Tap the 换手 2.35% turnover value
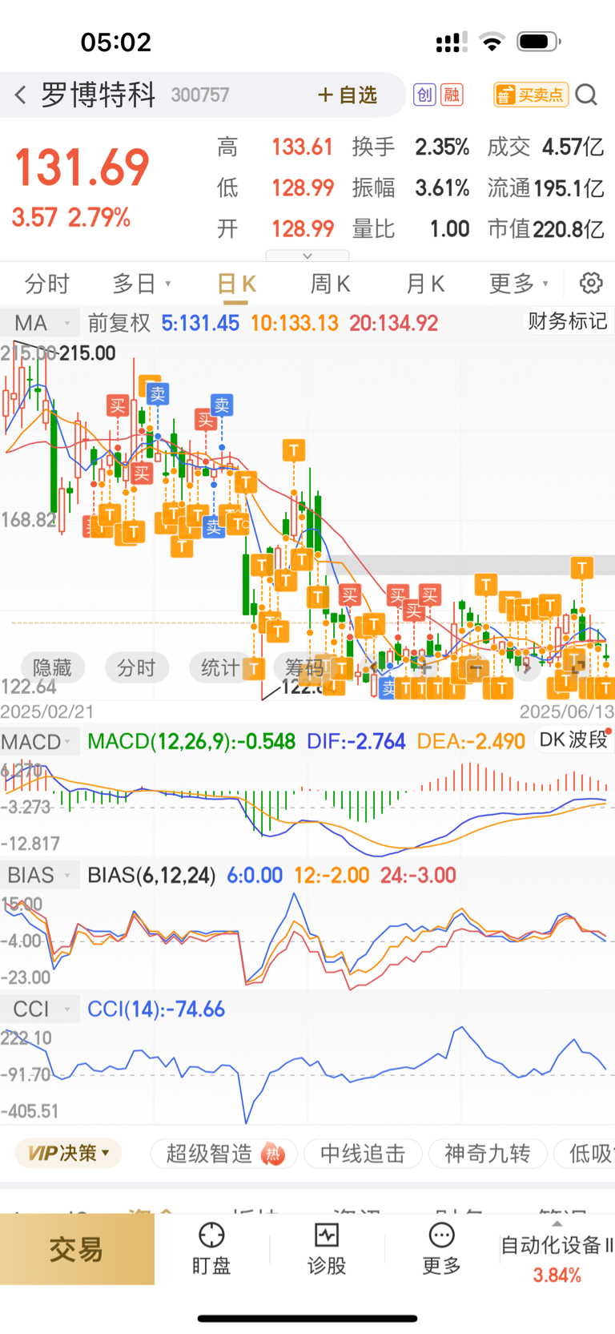Screen dimensions: 615x1334 point(442,147)
